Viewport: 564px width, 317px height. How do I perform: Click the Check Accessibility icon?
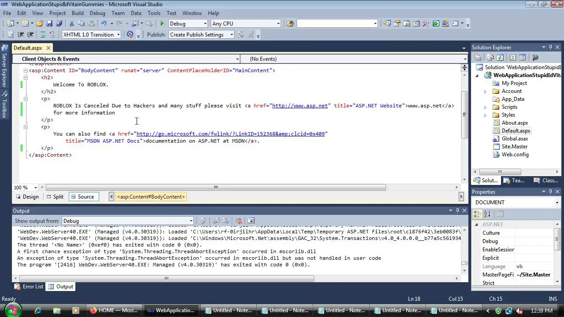point(130,34)
